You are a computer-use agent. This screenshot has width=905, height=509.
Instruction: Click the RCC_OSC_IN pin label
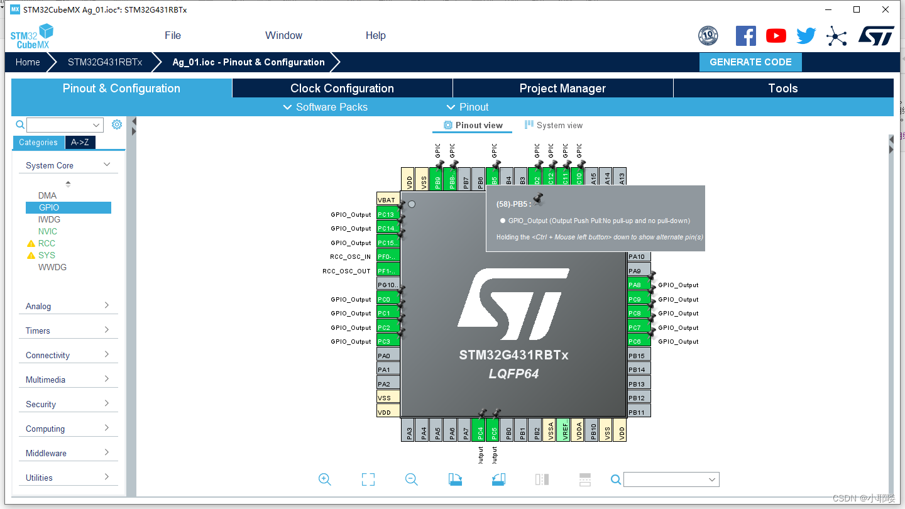350,256
